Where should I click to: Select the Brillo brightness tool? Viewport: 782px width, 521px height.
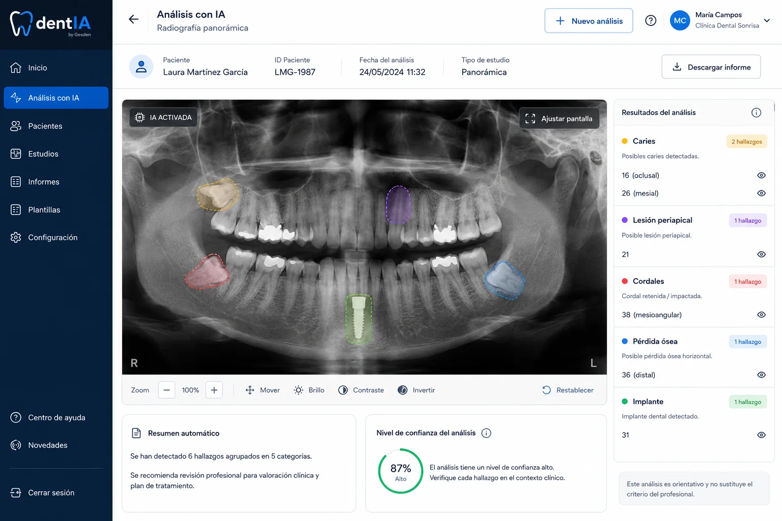tap(309, 390)
